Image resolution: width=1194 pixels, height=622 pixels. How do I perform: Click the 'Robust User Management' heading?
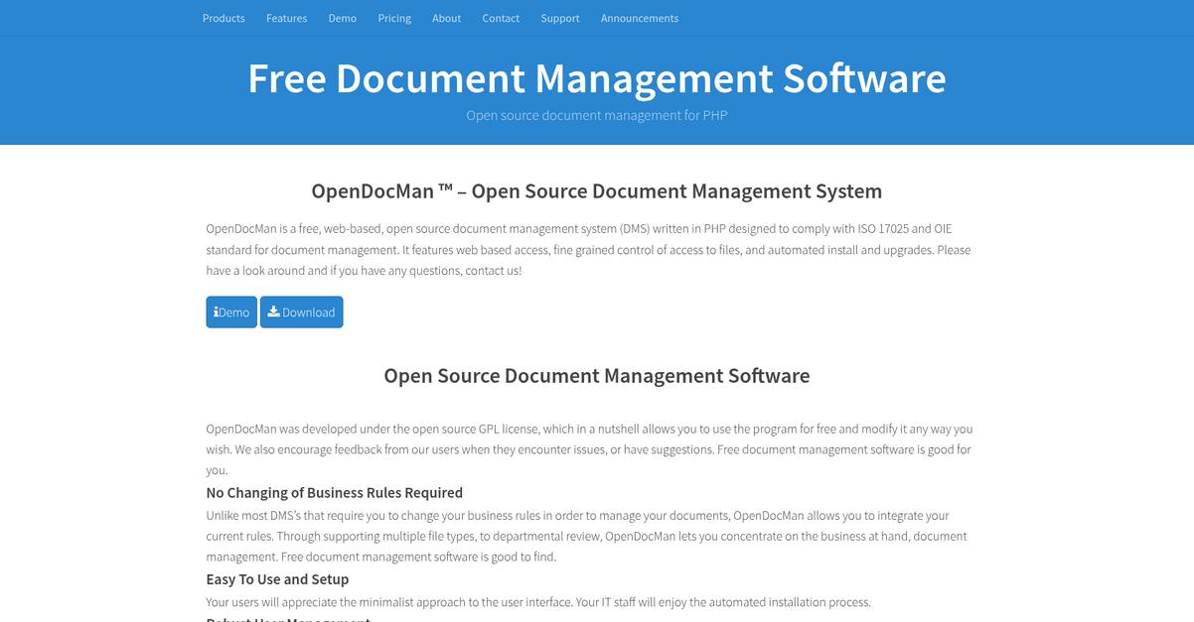click(287, 619)
